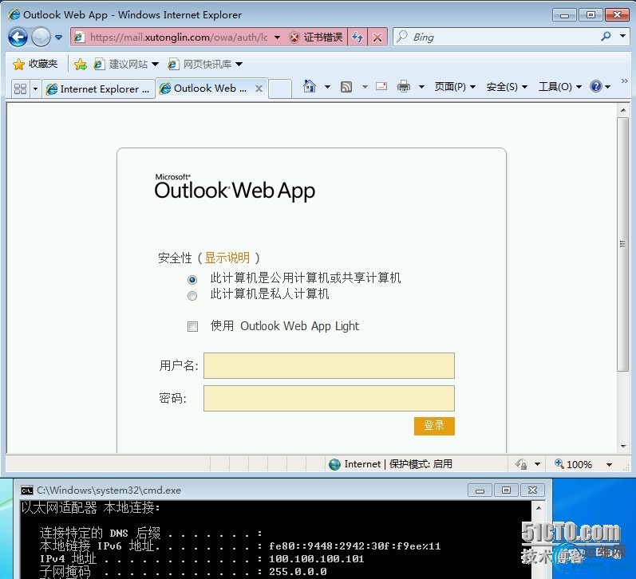Go back using the browser Back arrow
This screenshot has height=579, width=636.
click(18, 37)
